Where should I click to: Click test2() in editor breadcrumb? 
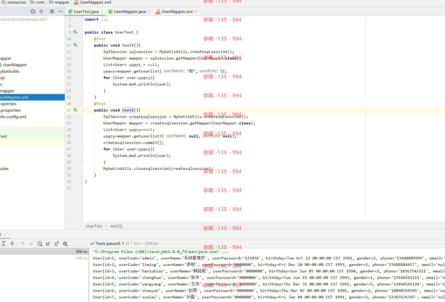[116, 226]
